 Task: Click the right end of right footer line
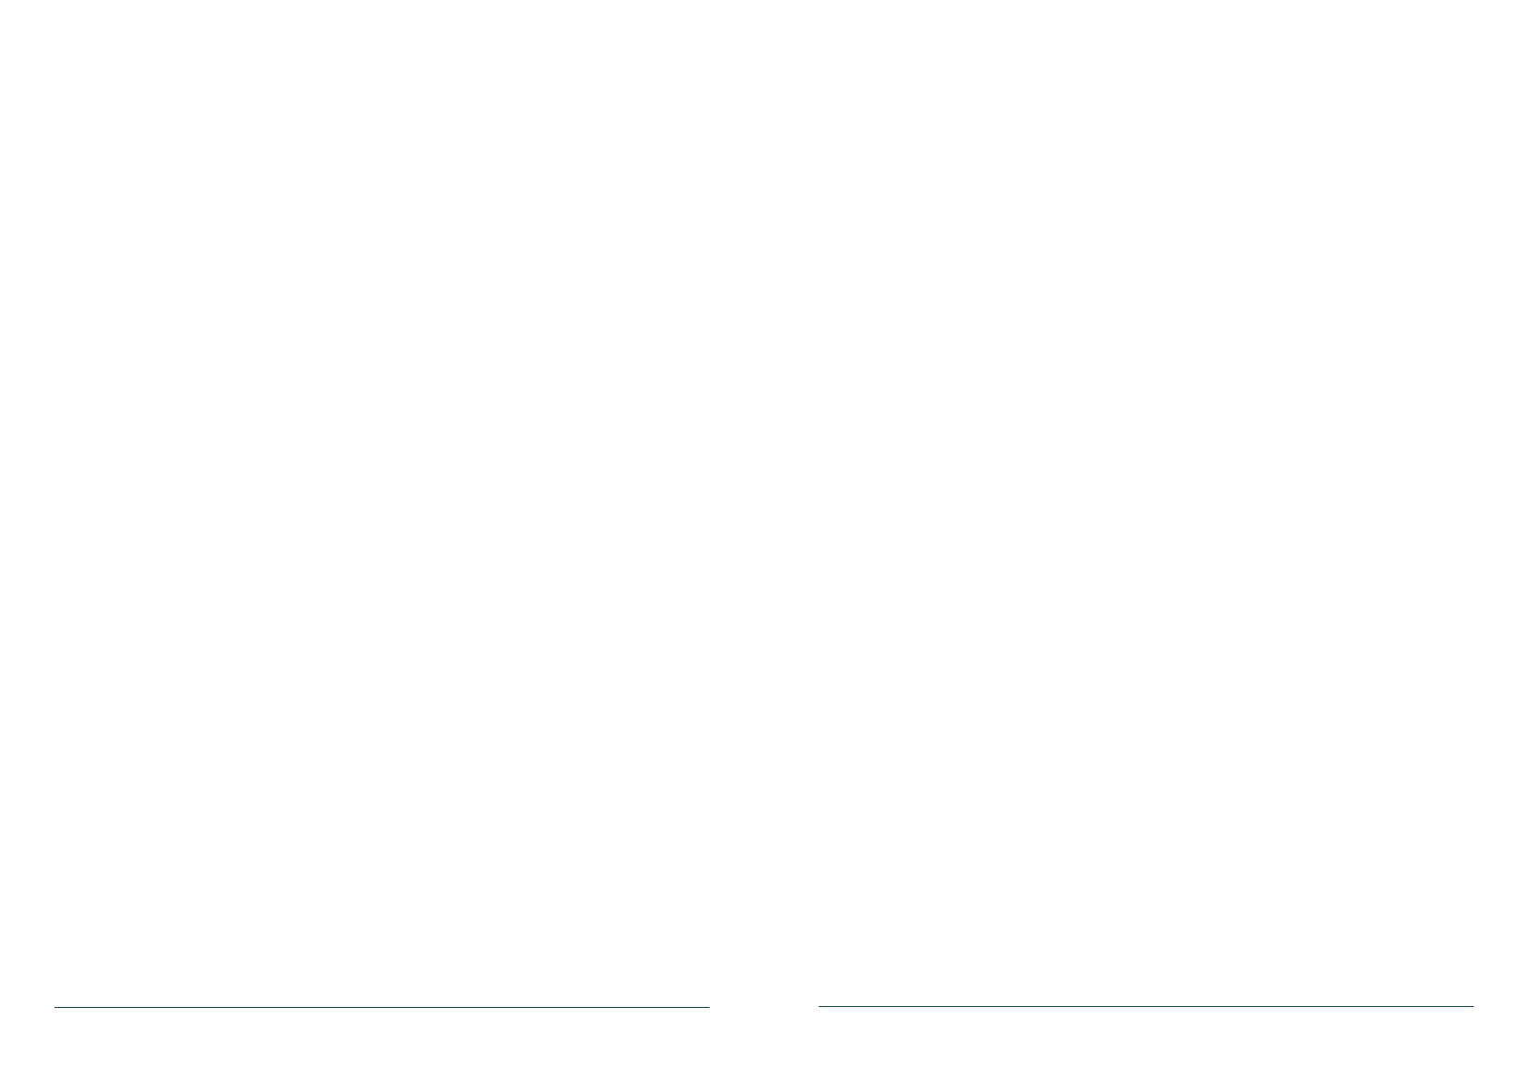pos(1472,1006)
